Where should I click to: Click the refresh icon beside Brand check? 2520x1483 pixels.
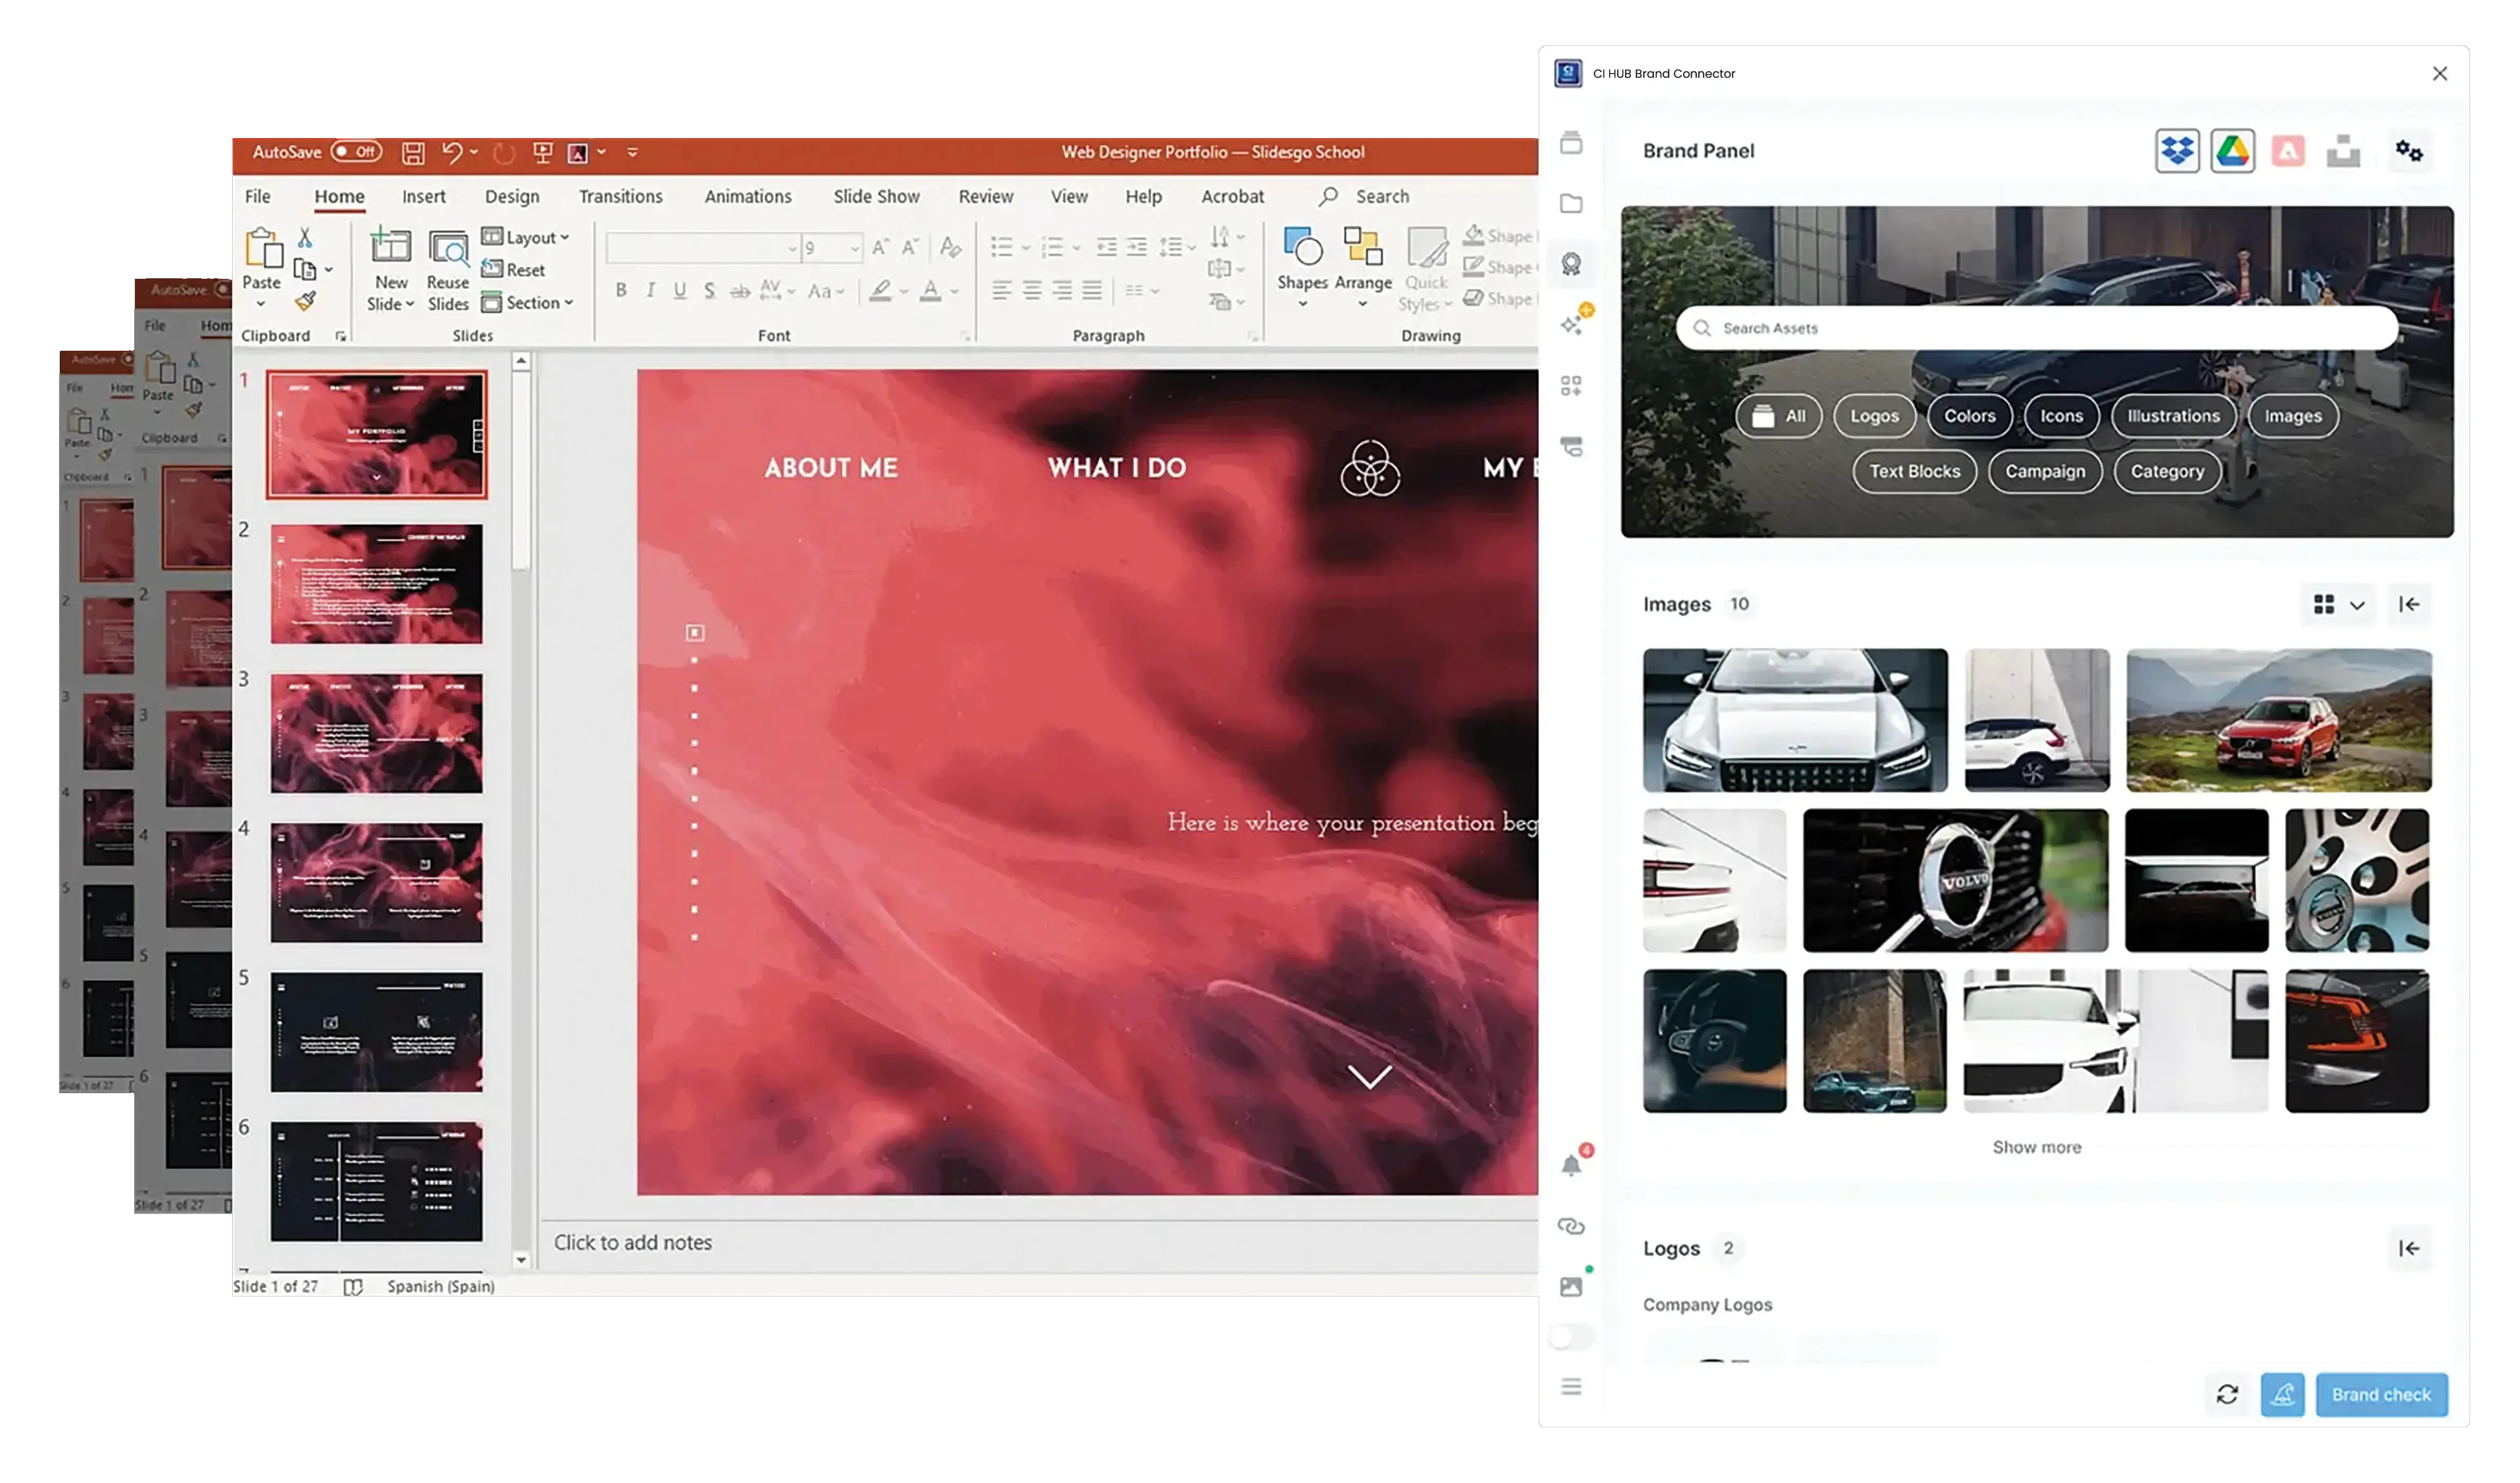[2226, 1394]
